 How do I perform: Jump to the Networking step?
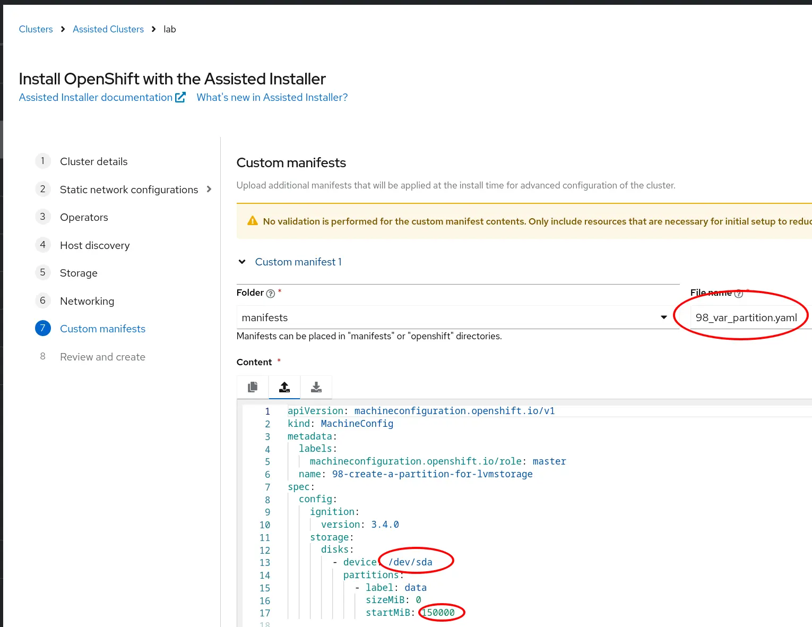(x=87, y=301)
